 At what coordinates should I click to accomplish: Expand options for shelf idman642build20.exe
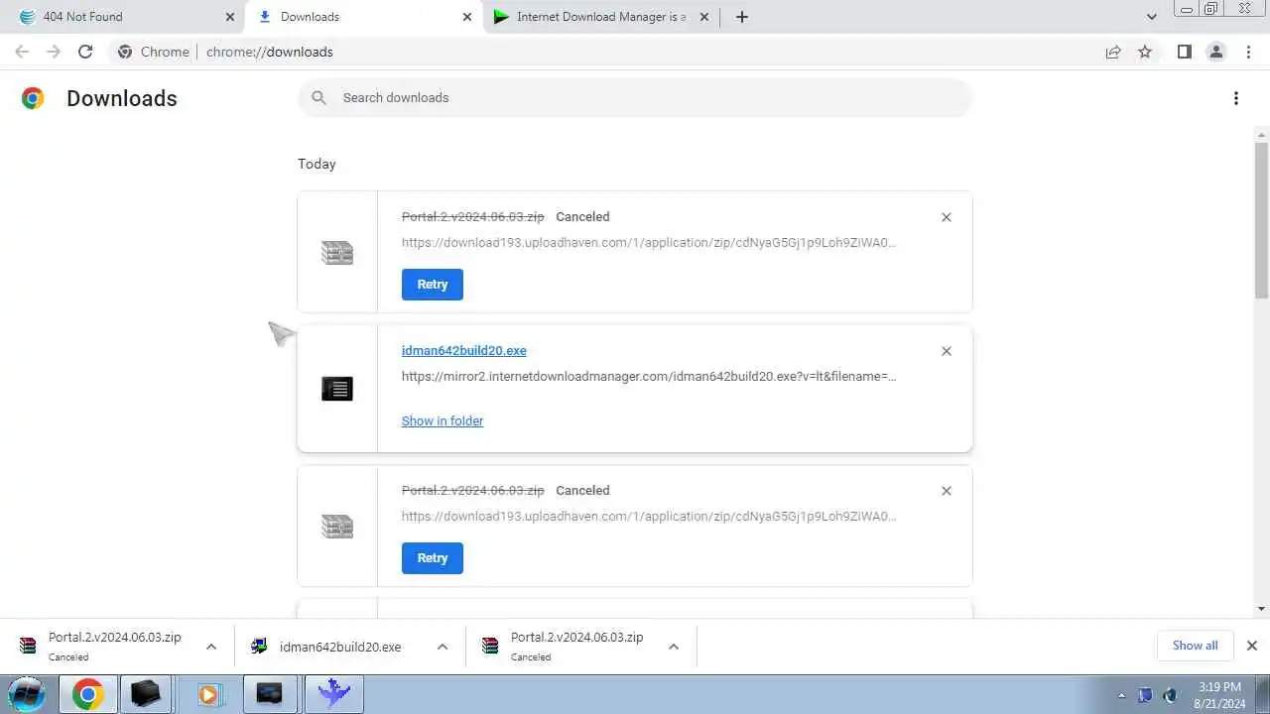(x=443, y=647)
